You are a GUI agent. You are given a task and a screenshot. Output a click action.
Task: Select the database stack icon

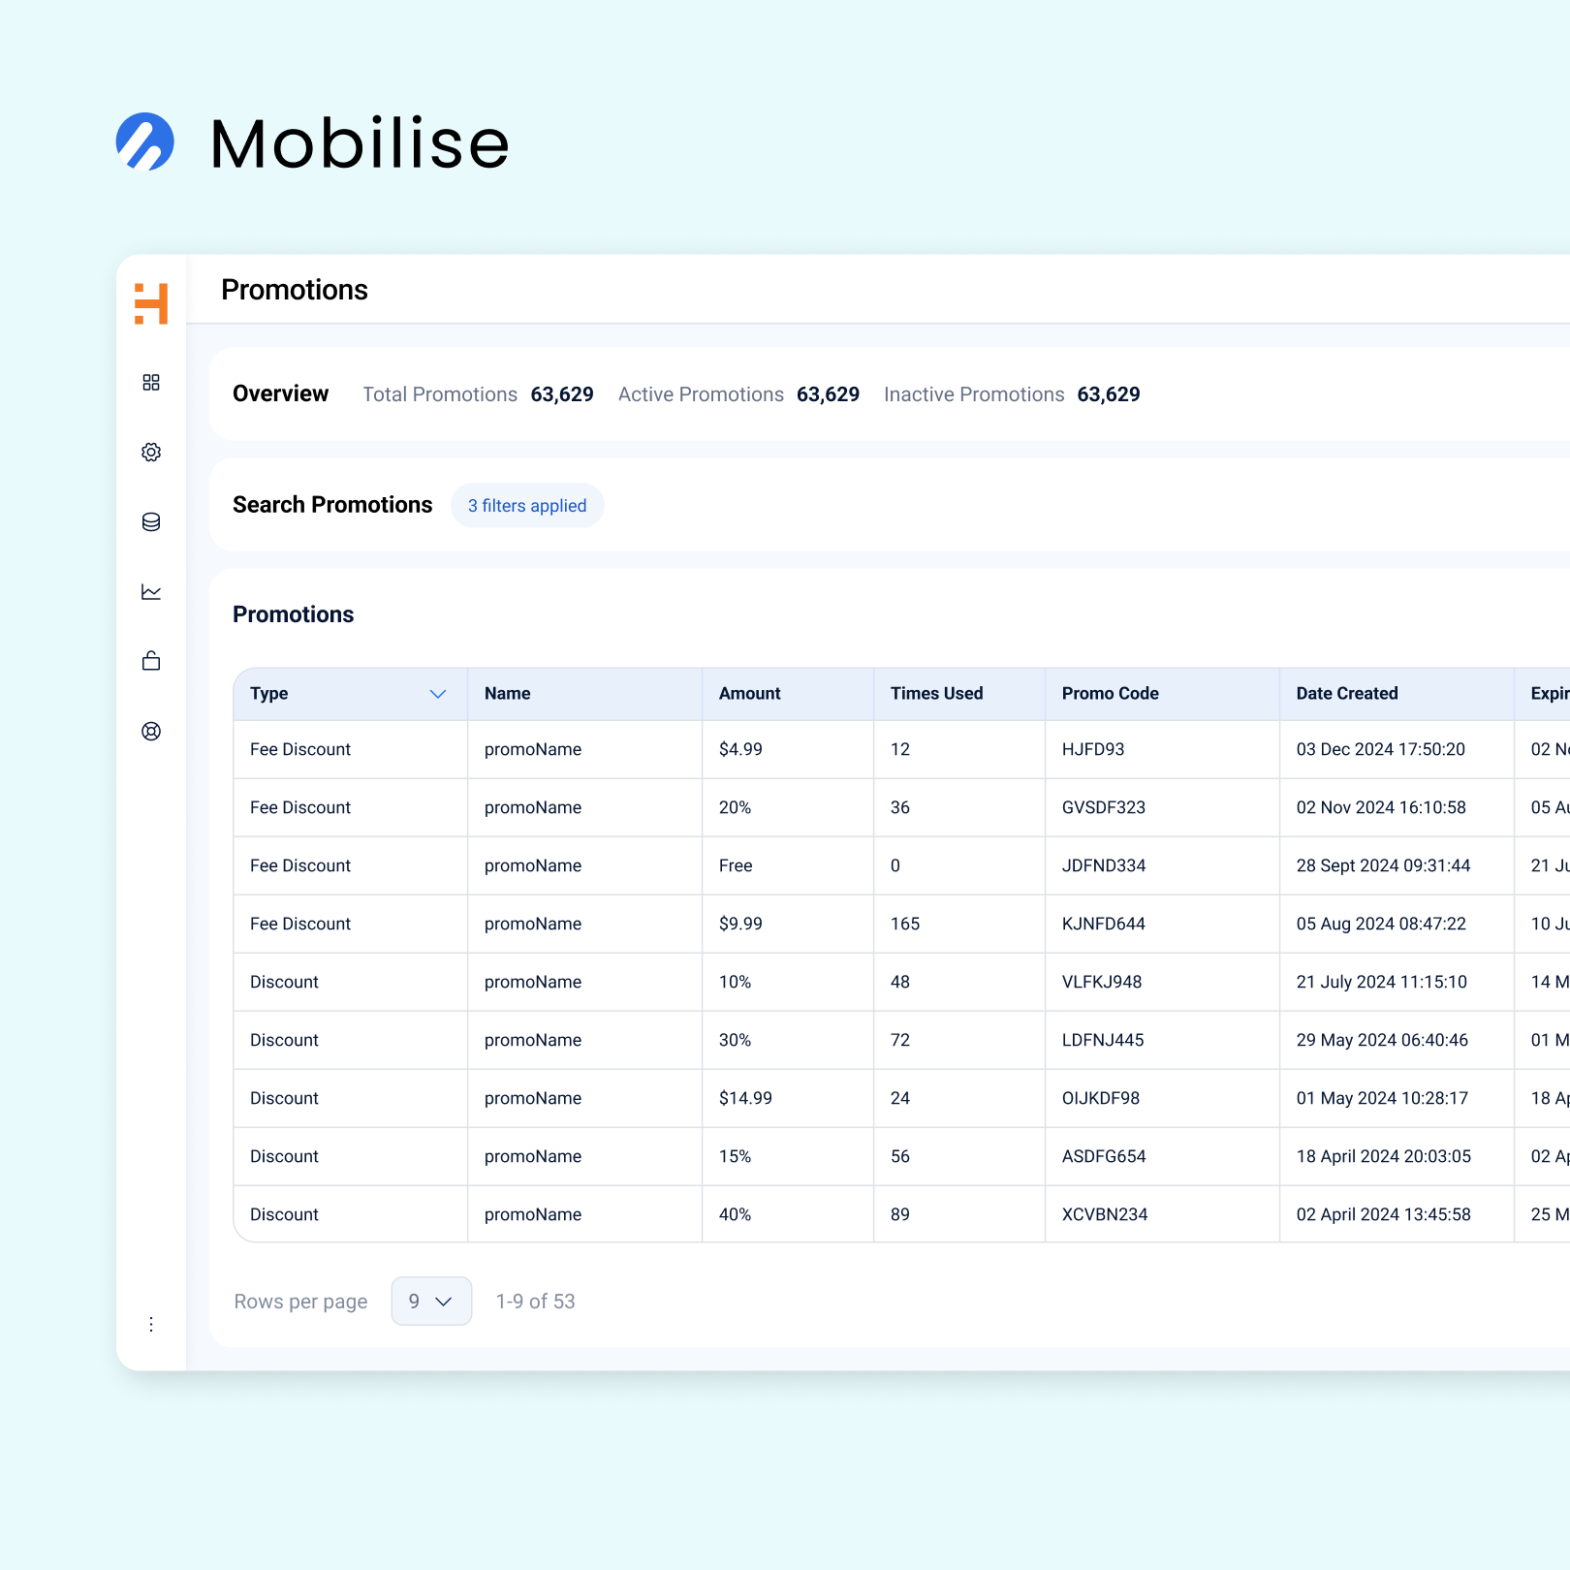click(151, 522)
